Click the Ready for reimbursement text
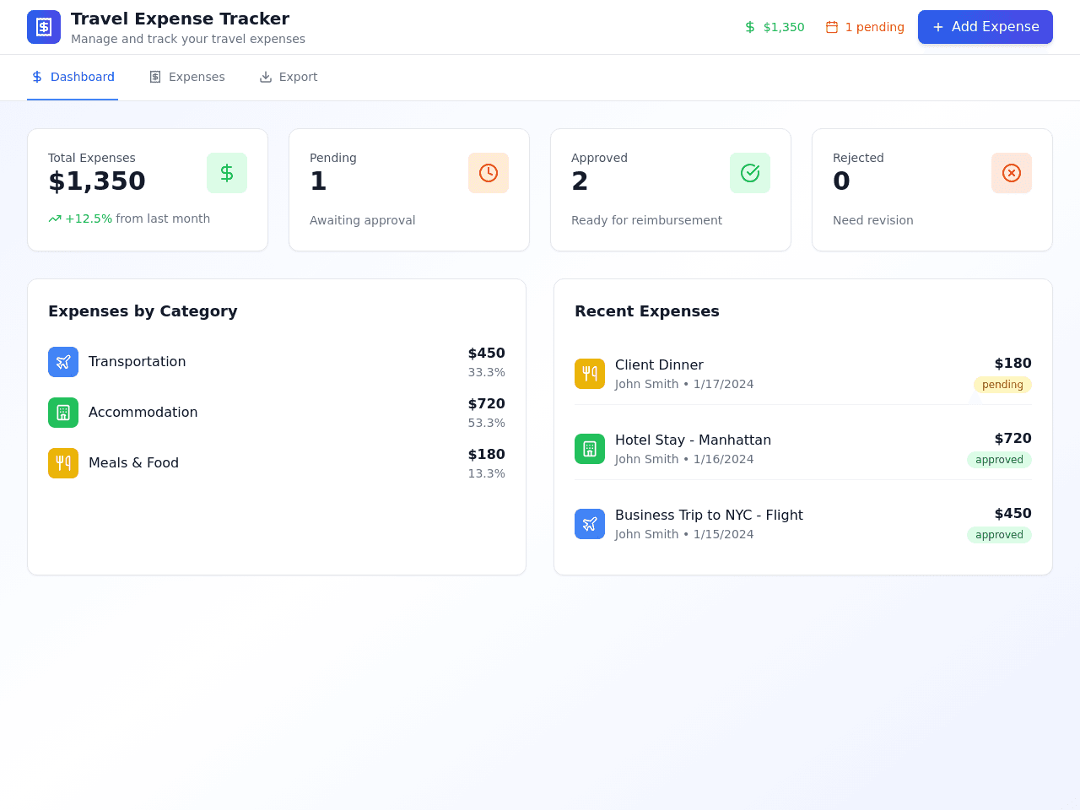Image resolution: width=1080 pixels, height=810 pixels. 646,220
